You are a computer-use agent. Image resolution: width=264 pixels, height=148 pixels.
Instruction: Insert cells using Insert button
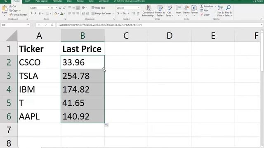(179, 11)
